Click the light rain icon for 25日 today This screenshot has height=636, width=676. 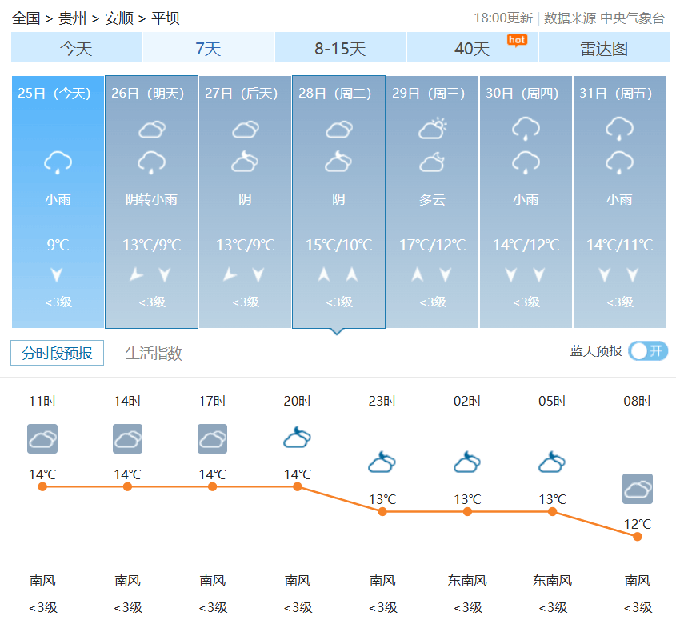tap(58, 162)
